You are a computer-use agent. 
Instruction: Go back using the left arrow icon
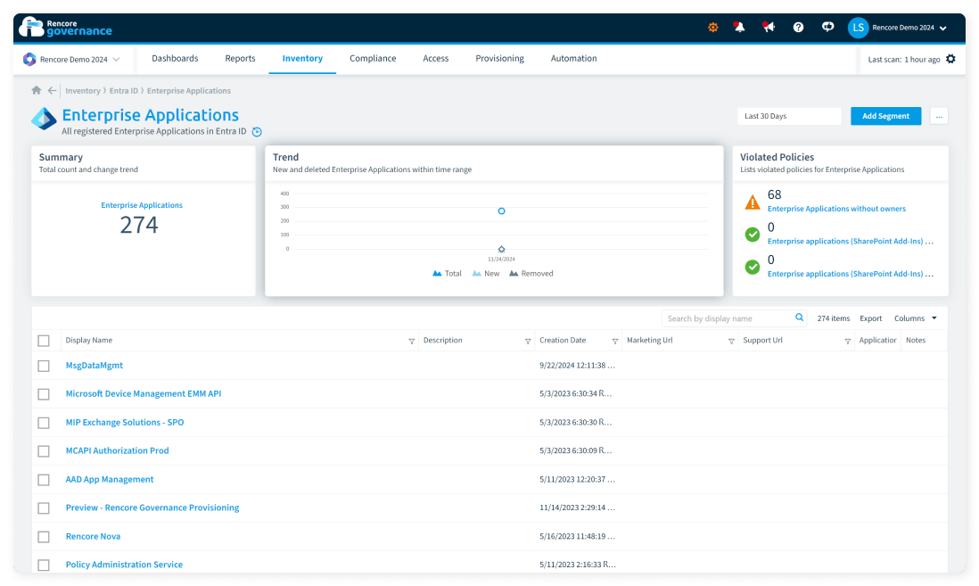coord(53,91)
